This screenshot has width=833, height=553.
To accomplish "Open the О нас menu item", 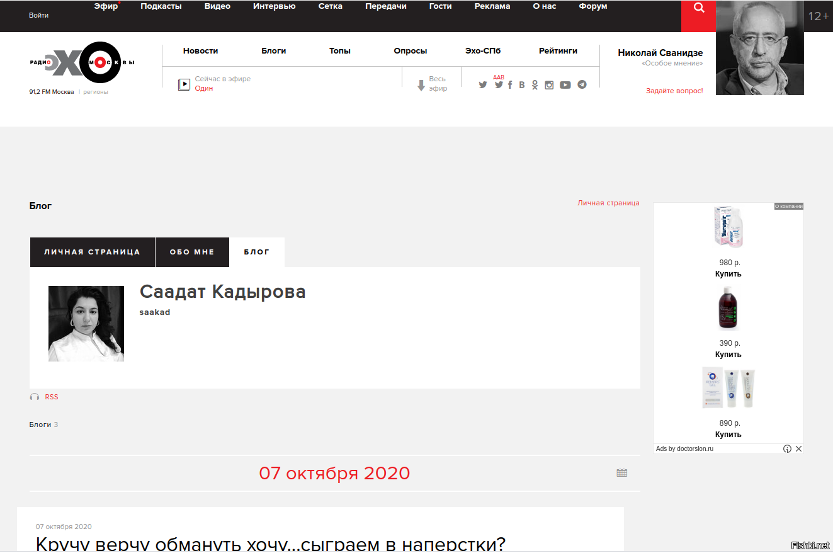I will click(x=545, y=6).
